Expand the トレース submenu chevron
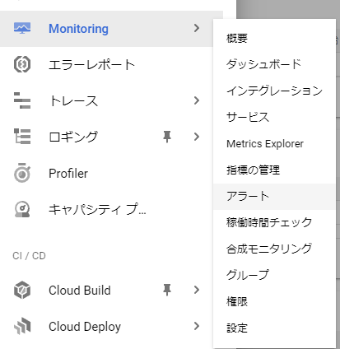Screen dimensions: 340x349 coord(197,100)
